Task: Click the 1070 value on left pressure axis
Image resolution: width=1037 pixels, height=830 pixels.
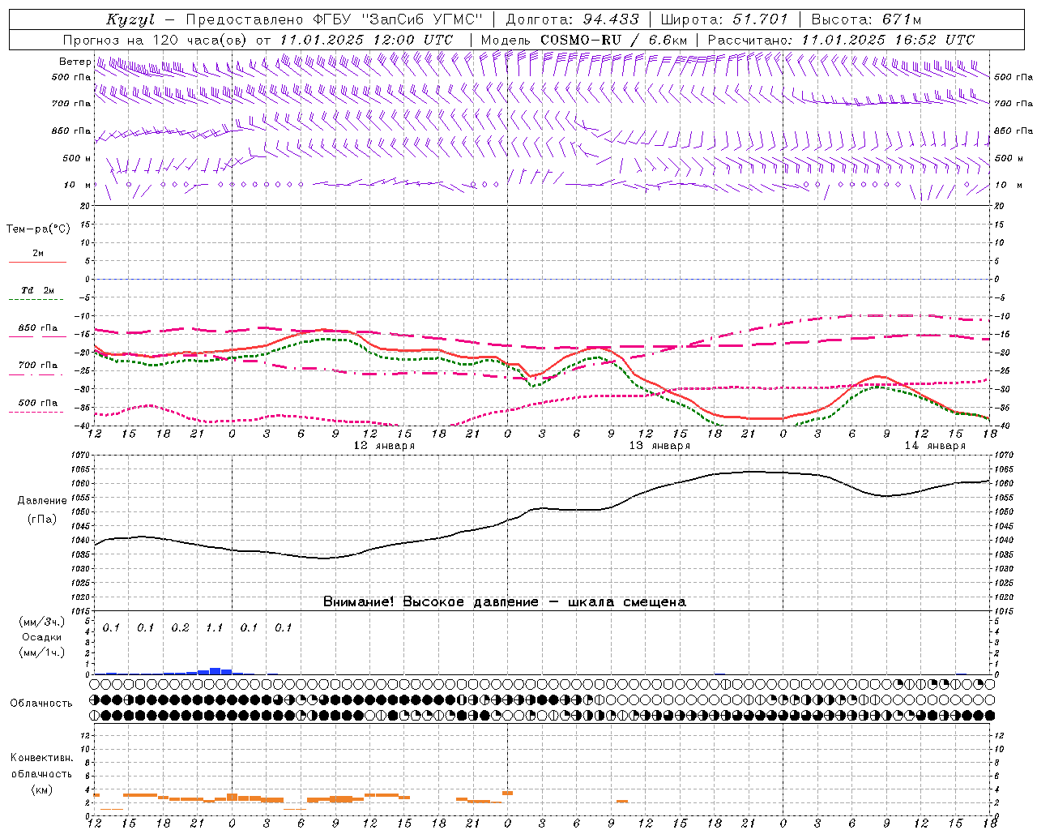Action: [x=81, y=456]
